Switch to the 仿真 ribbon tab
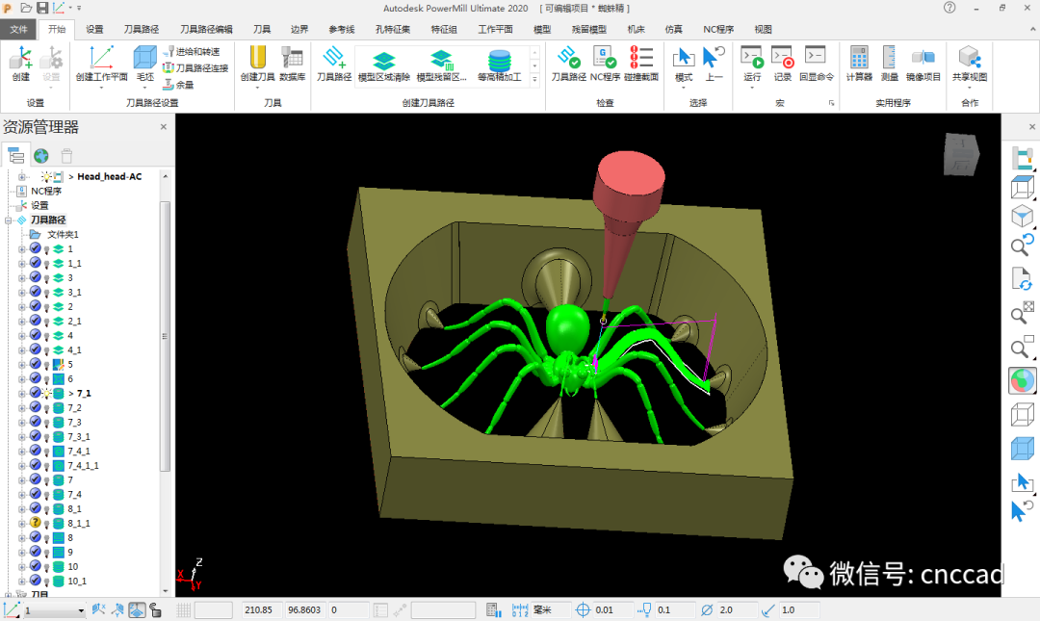Screen dimensions: 1040x621 (x=674, y=29)
